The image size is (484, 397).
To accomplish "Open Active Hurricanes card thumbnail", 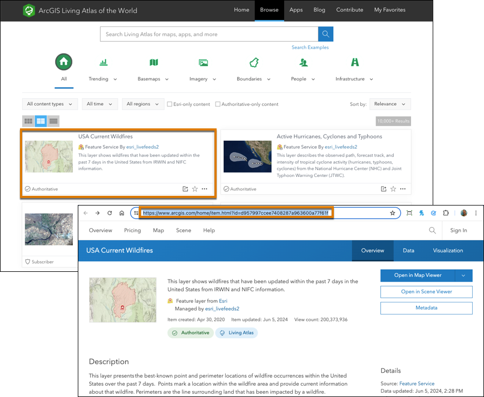I will pos(247,156).
